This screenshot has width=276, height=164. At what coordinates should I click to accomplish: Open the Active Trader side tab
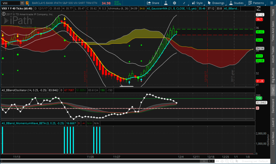pos(273,52)
